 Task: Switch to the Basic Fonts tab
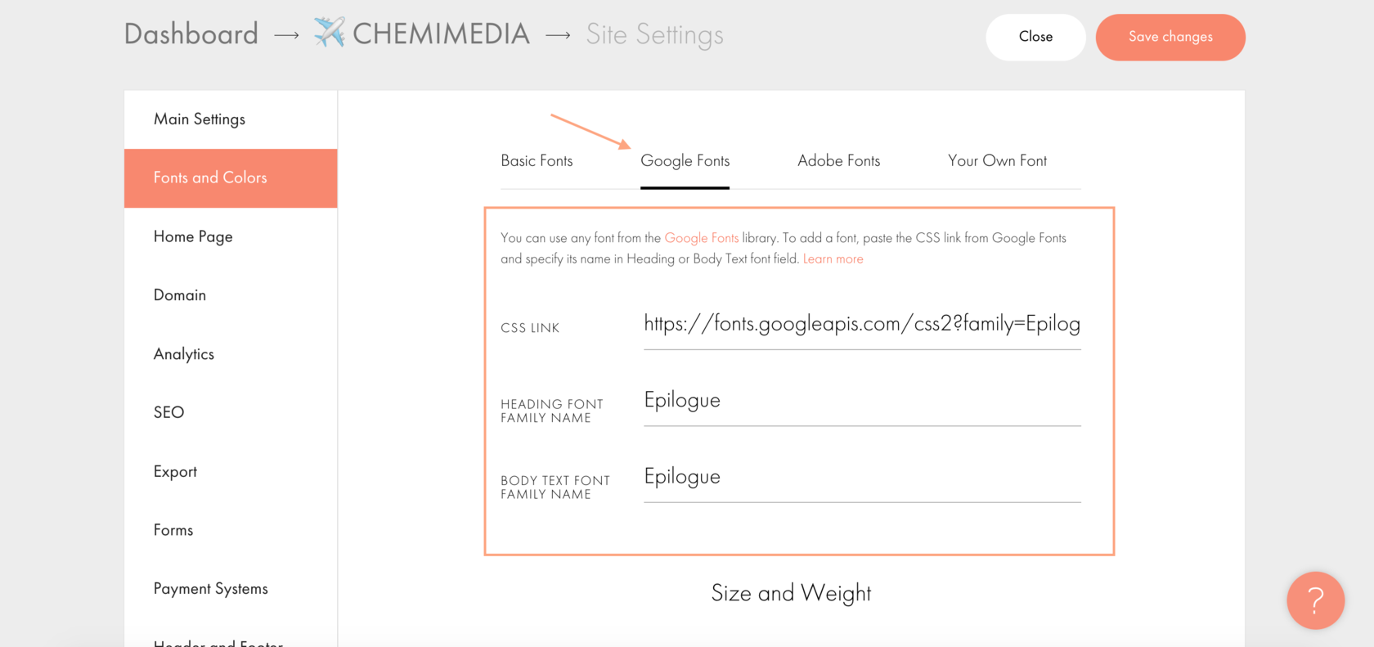point(537,161)
